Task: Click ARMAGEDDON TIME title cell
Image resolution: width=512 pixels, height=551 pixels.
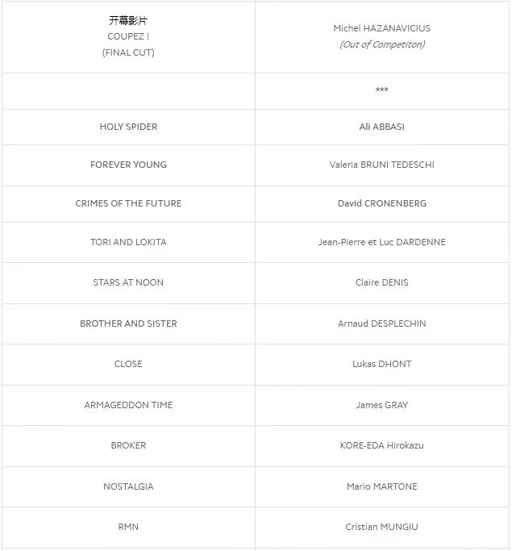Action: pyautogui.click(x=128, y=405)
